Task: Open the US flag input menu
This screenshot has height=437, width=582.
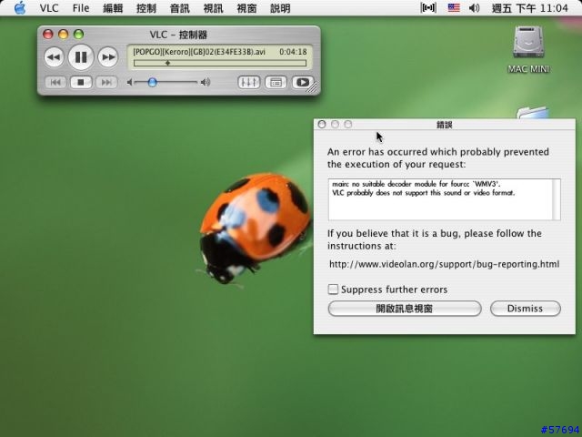Action: coord(454,8)
